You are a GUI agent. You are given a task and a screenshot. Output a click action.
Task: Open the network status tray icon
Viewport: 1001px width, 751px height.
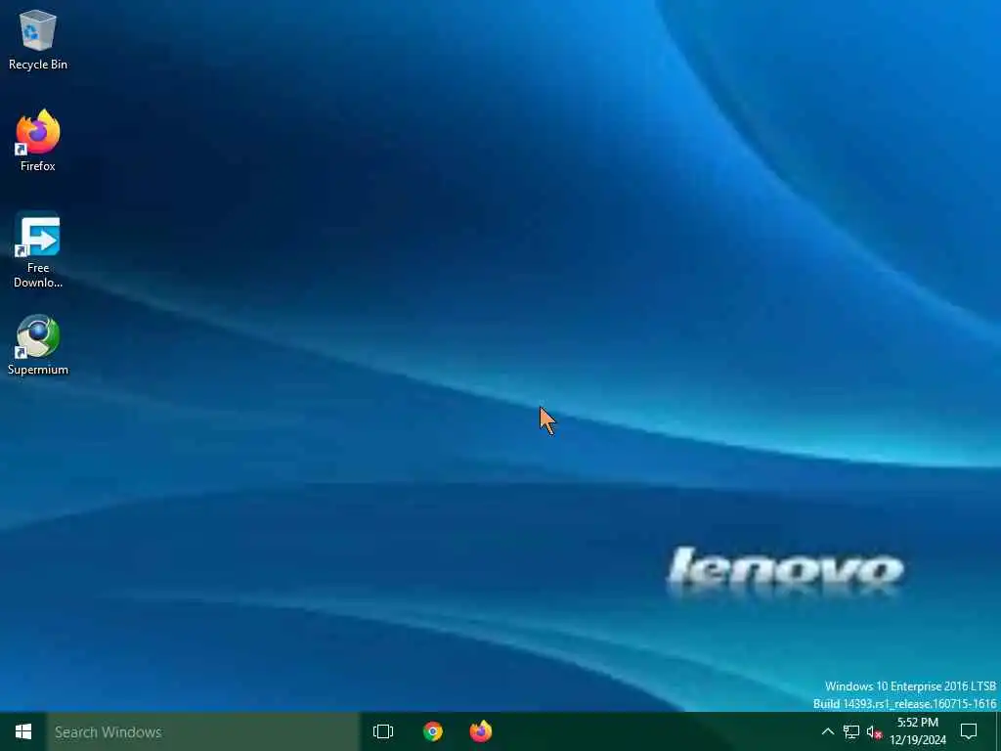851,731
